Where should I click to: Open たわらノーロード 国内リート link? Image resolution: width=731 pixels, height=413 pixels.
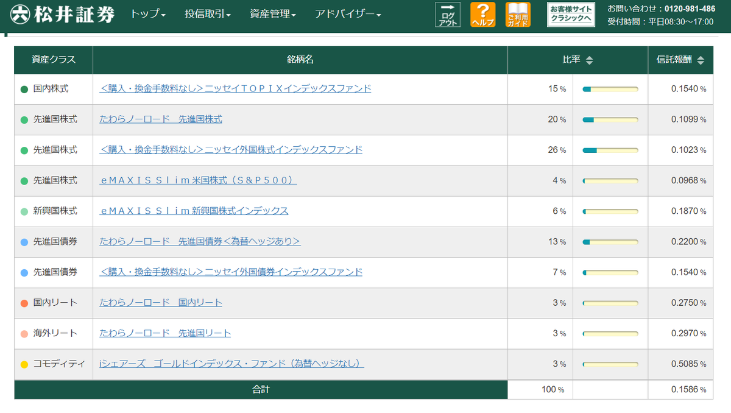point(161,302)
